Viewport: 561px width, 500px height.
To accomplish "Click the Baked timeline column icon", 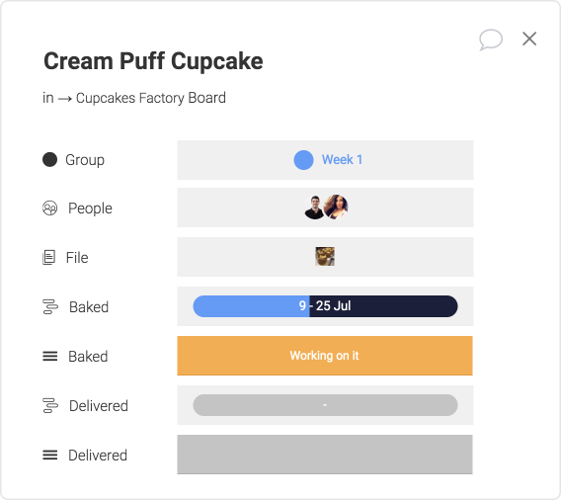I will (50, 306).
